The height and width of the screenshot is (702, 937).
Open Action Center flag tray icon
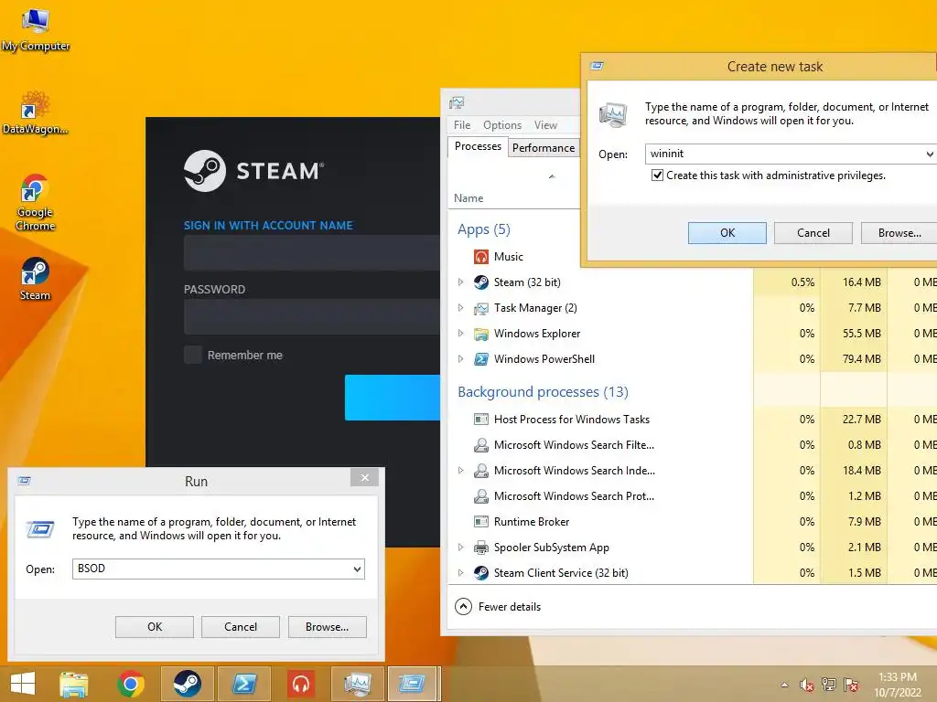click(x=851, y=684)
